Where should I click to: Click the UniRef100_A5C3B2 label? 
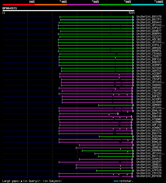[149, 39]
